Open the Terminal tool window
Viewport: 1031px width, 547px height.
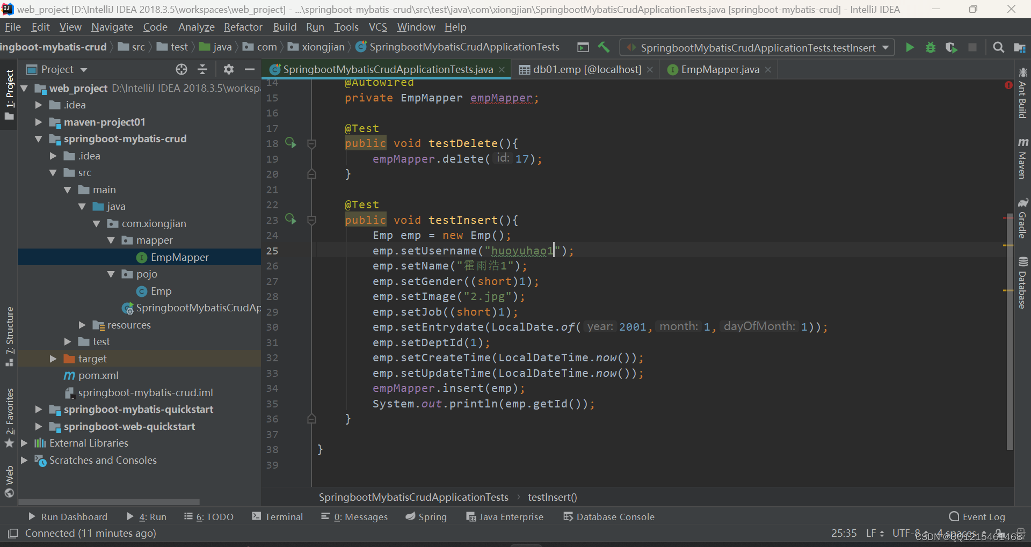pyautogui.click(x=278, y=516)
